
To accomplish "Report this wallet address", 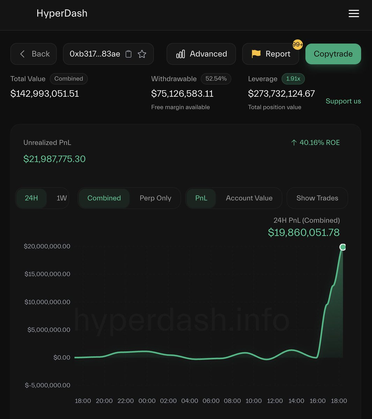I will pyautogui.click(x=271, y=54).
